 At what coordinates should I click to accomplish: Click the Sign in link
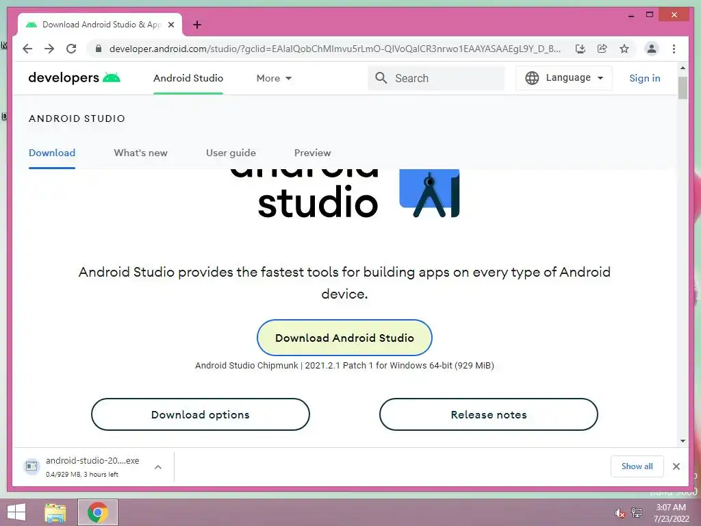coord(645,78)
